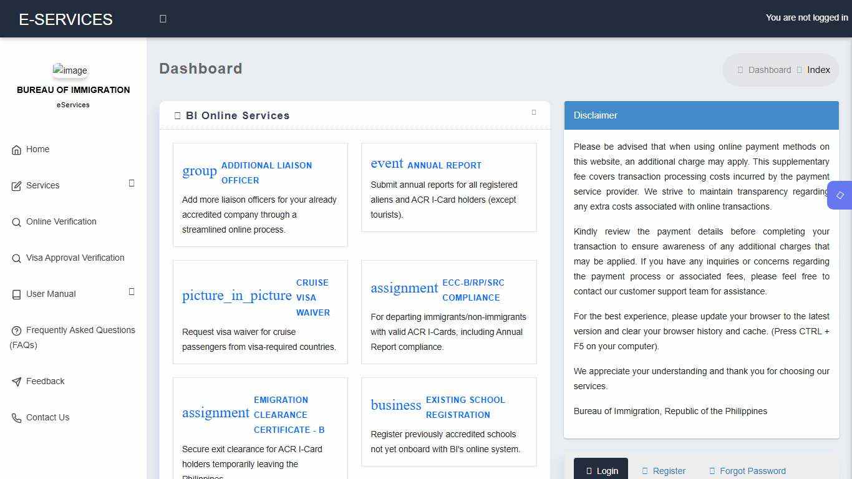Collapse the BI Online Services panel
The width and height of the screenshot is (852, 479).
click(x=534, y=112)
